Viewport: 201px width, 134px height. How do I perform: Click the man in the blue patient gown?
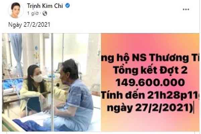(72, 95)
